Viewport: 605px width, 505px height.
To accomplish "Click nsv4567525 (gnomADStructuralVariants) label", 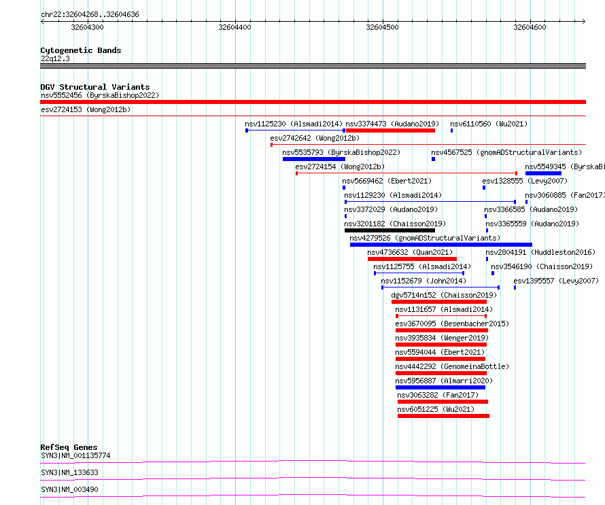I will [506, 152].
